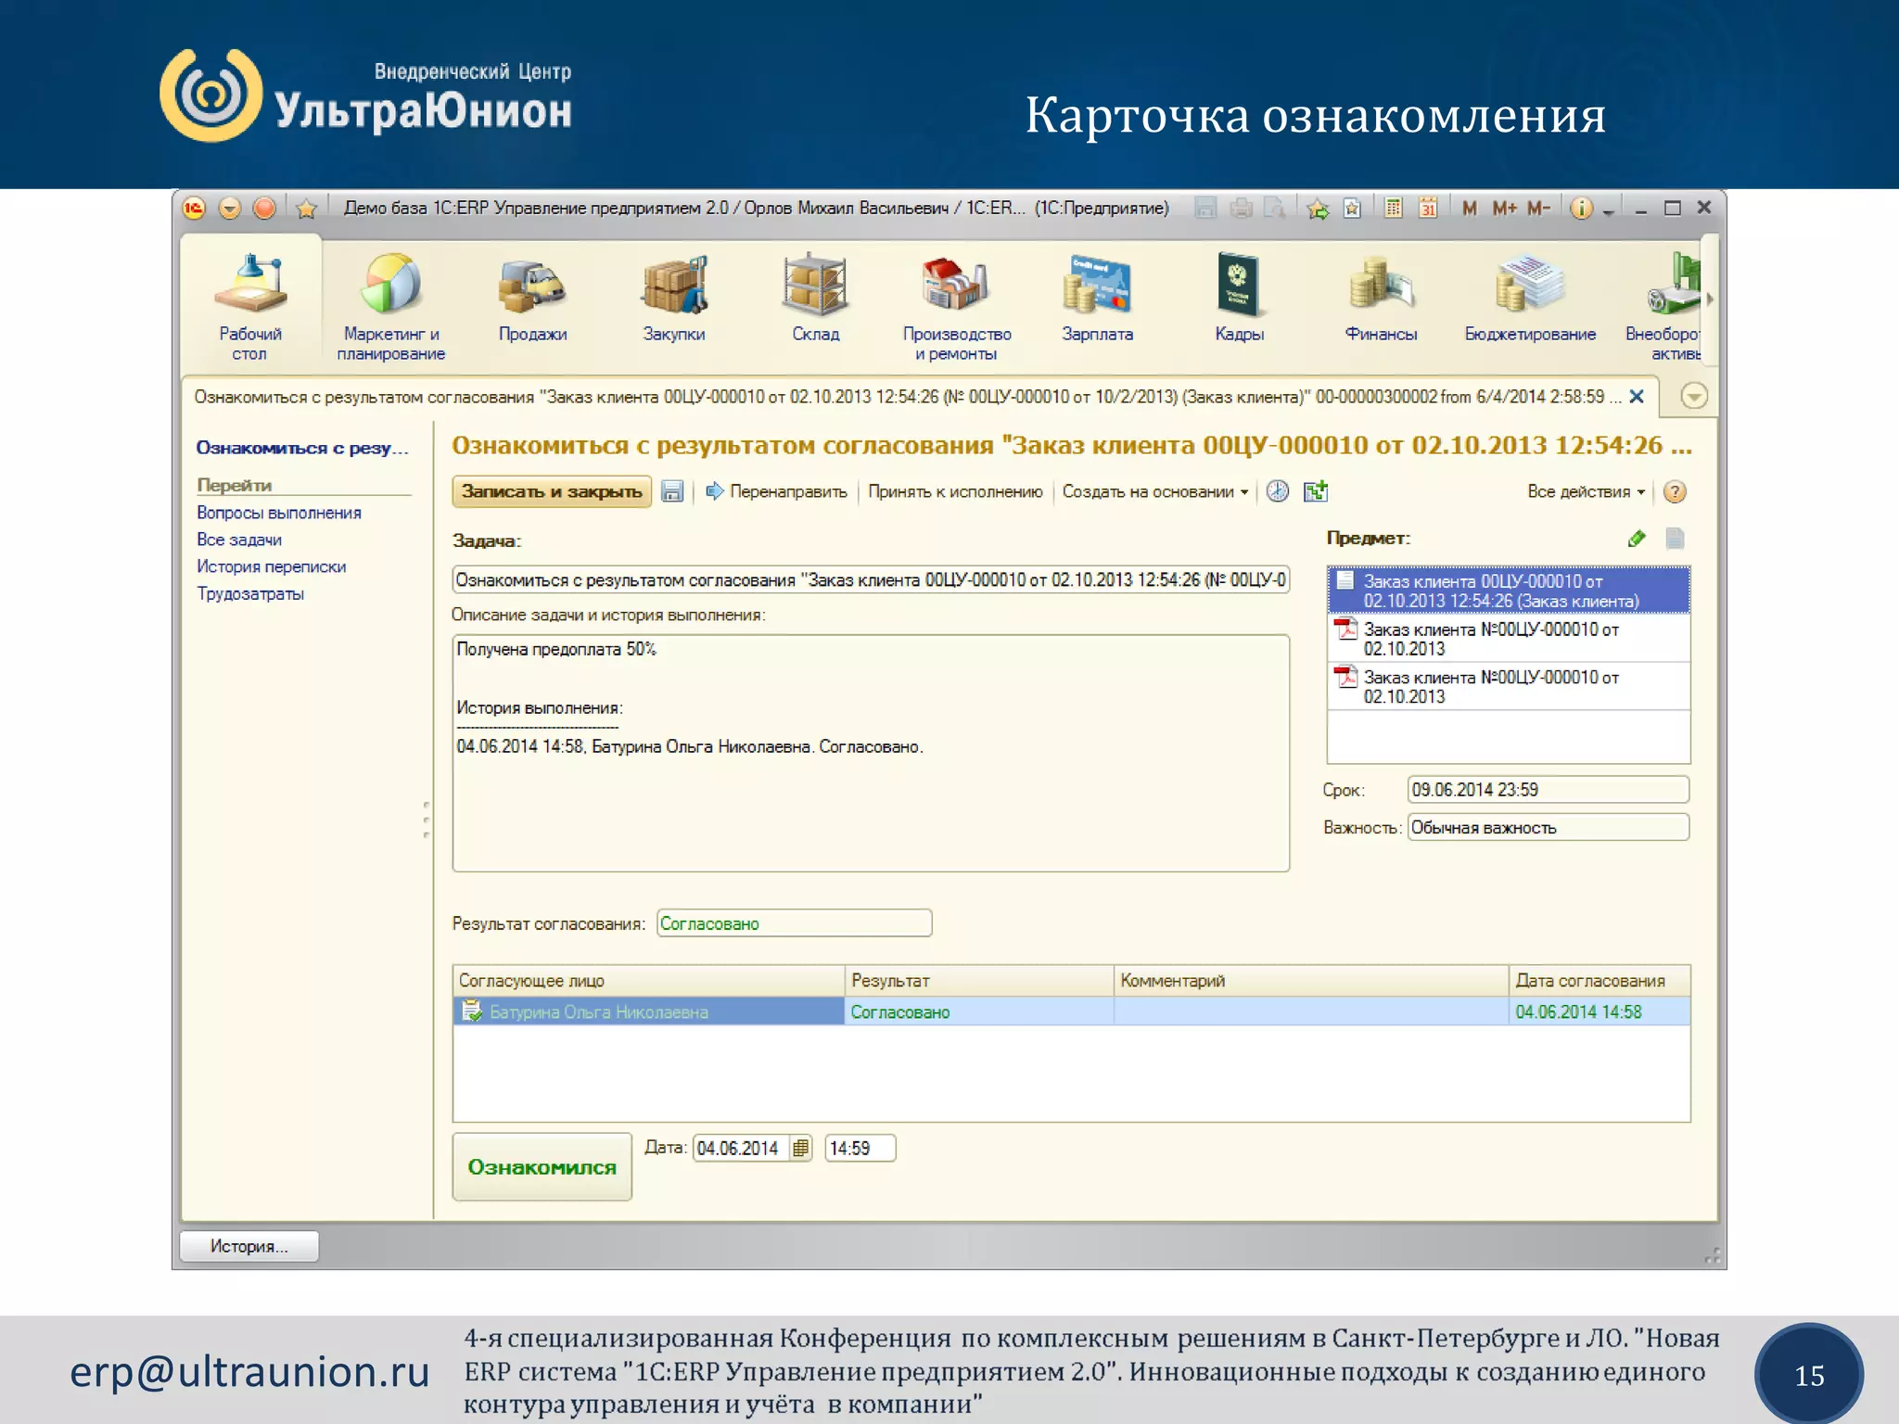
Task: Click the M+ memory add button
Action: tap(1504, 209)
